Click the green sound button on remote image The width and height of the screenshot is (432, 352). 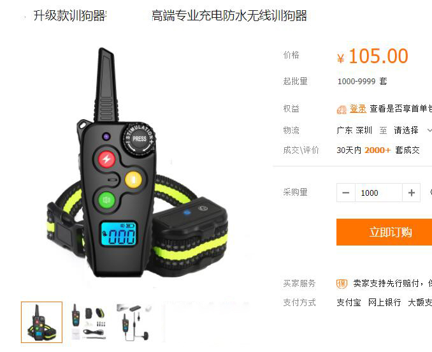[x=106, y=200]
